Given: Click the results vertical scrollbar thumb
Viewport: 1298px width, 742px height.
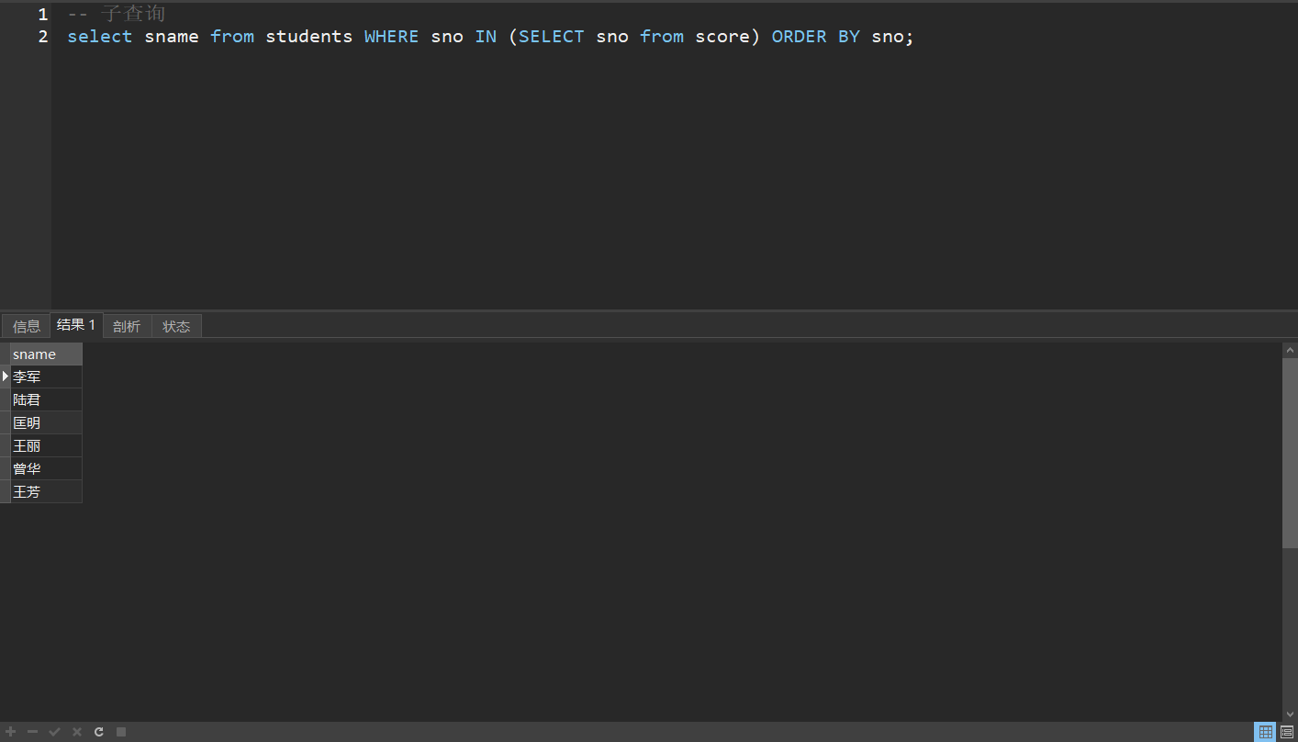Looking at the screenshot, I should click(1290, 453).
